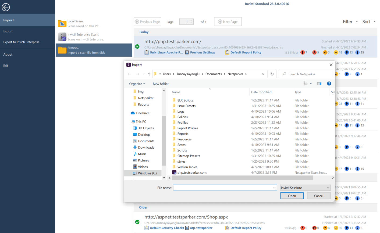Toggle the preview pane in the Import dialog
This screenshot has width=380, height=233.
(319, 83)
